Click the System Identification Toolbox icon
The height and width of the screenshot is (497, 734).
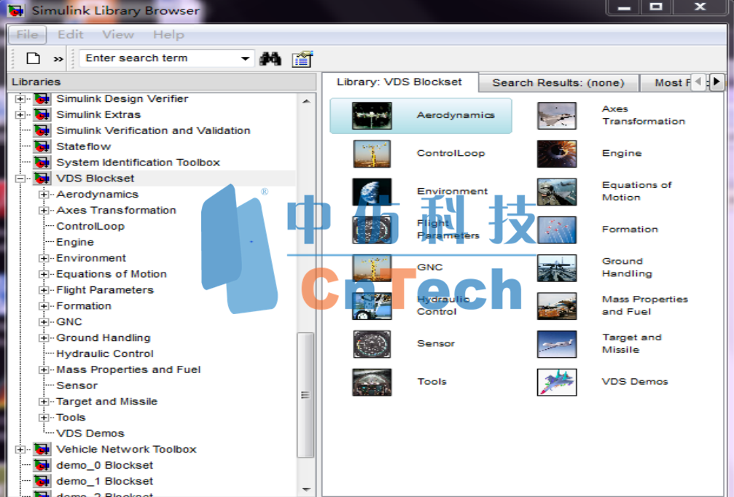pyautogui.click(x=42, y=163)
